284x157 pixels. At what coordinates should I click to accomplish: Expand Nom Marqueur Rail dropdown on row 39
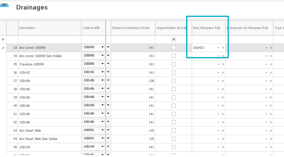pos(218,98)
